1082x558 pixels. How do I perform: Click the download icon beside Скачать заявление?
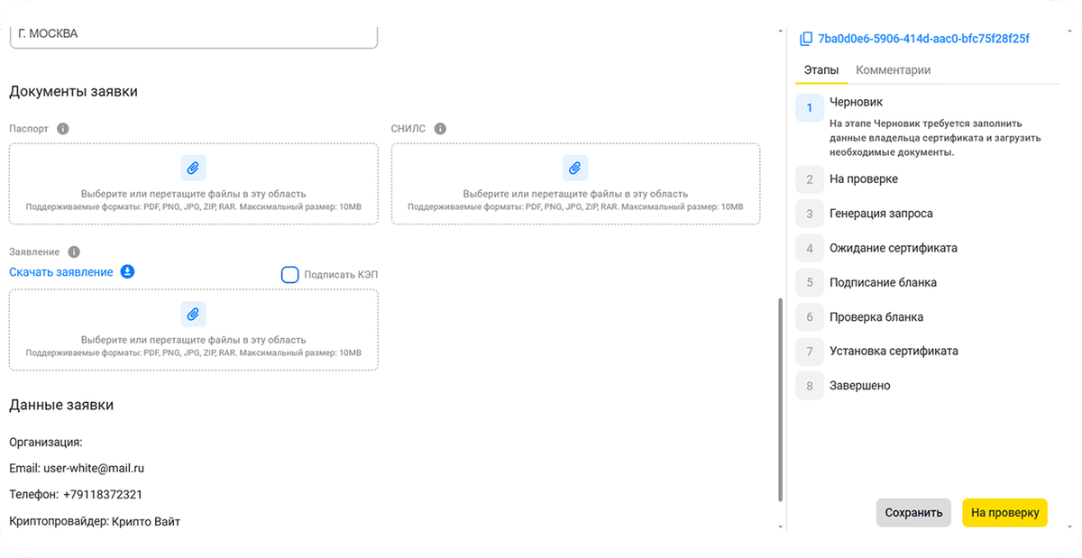[x=128, y=271]
